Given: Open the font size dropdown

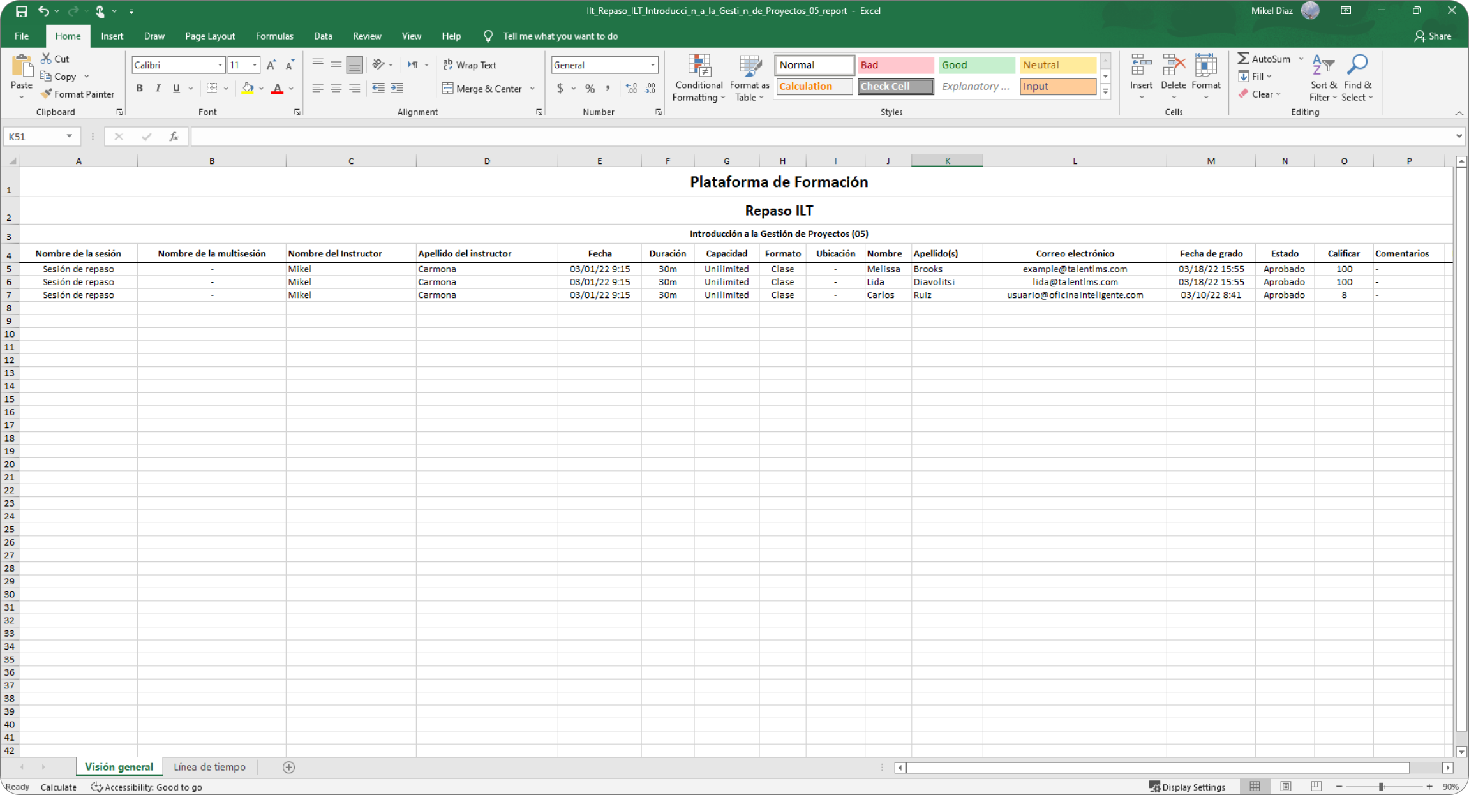Looking at the screenshot, I should (255, 65).
